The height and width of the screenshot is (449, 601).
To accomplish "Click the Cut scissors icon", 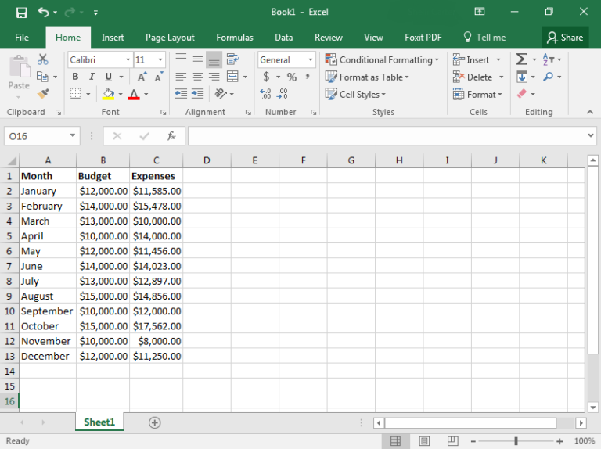I will (x=43, y=59).
